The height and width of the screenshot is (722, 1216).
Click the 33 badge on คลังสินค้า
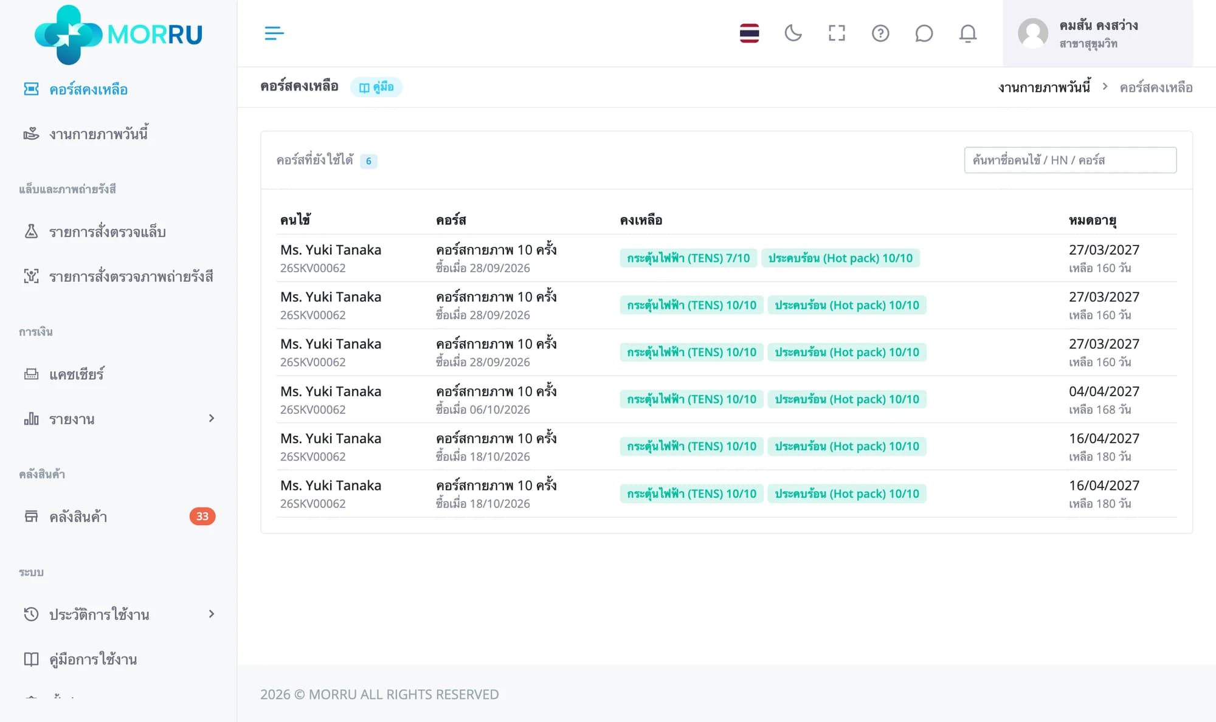202,517
